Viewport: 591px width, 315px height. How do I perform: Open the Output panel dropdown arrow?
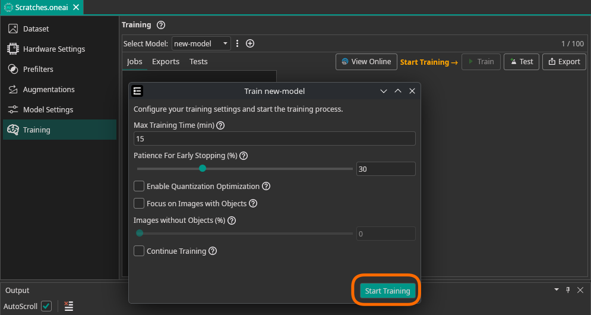click(x=557, y=290)
